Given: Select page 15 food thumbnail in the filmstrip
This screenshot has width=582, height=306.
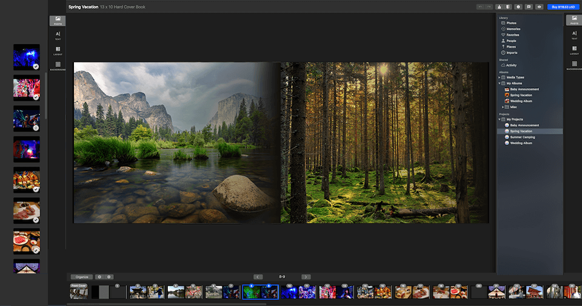Looking at the screenshot, I should point(383,292).
